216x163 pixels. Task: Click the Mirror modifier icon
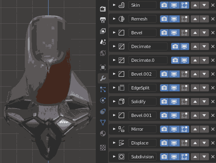click(x=121, y=129)
